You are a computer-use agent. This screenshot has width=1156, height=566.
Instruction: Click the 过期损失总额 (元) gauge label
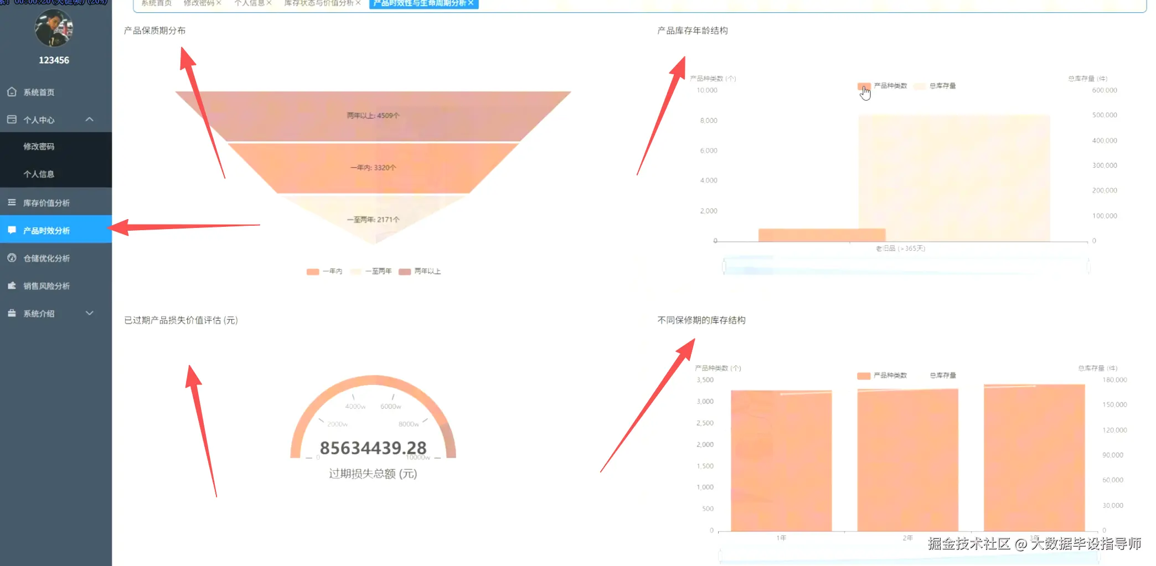(373, 474)
